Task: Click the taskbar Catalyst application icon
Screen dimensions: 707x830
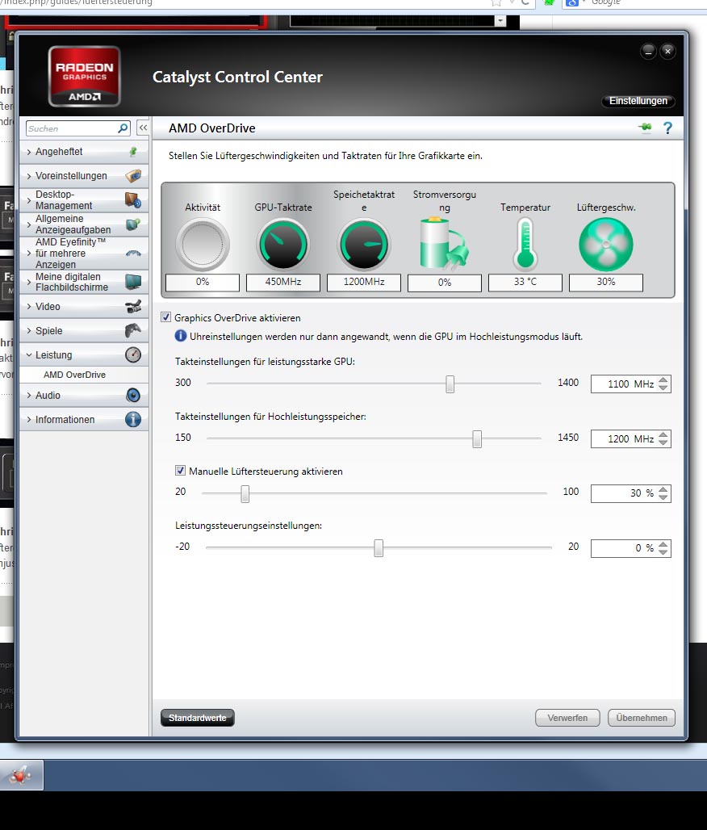Action: point(21,775)
